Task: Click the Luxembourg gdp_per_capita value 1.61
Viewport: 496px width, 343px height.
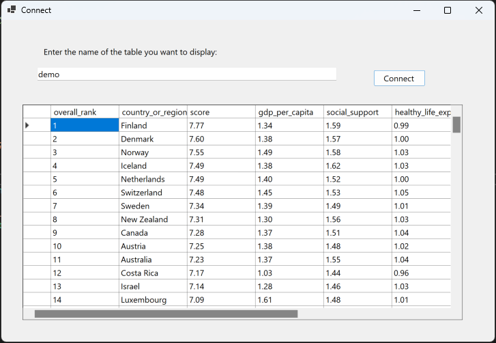Action: pyautogui.click(x=289, y=300)
